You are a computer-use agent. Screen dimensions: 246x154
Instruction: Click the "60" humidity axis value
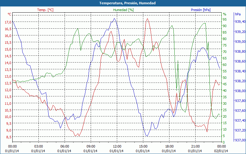click(225, 65)
